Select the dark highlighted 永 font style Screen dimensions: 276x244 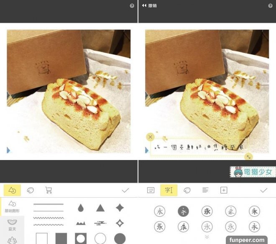184,211
